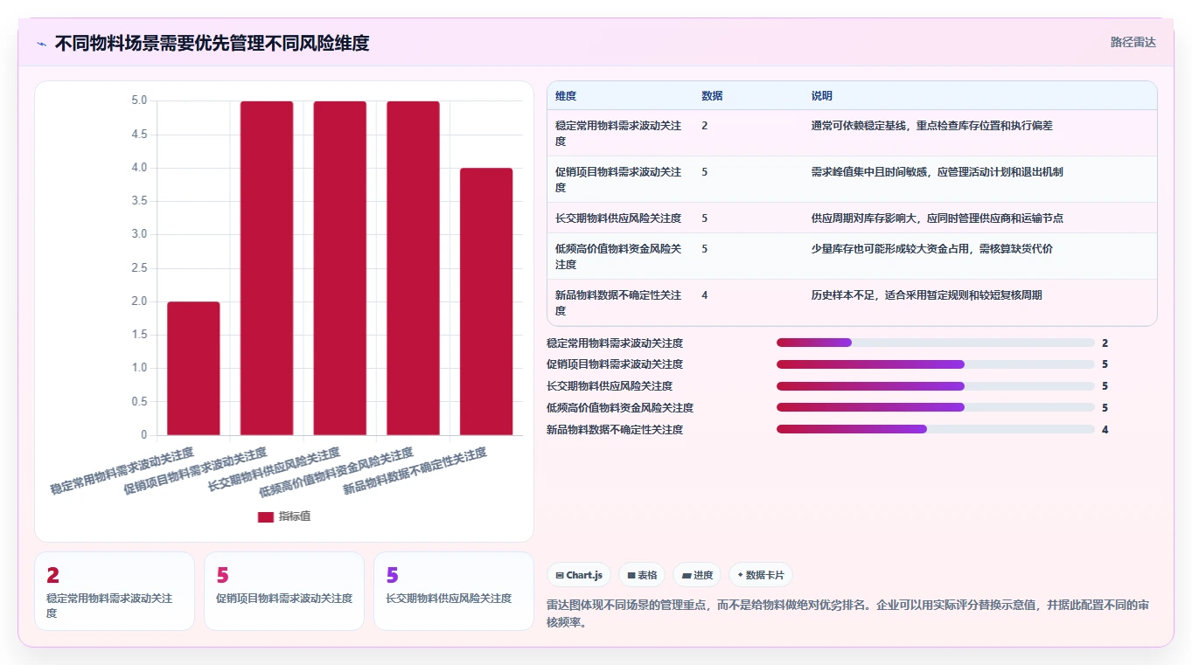Click description 通常可依赖稳定基线，重点检查库存位置和执行偏差
Viewport: 1192px width, 665px height.
(932, 126)
